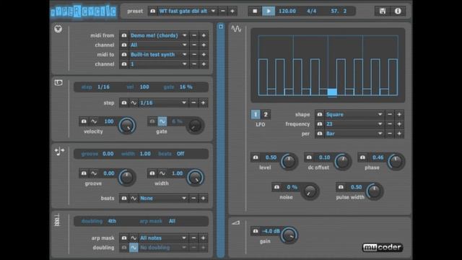Click the MIDI learn icon for midi from

124,35
